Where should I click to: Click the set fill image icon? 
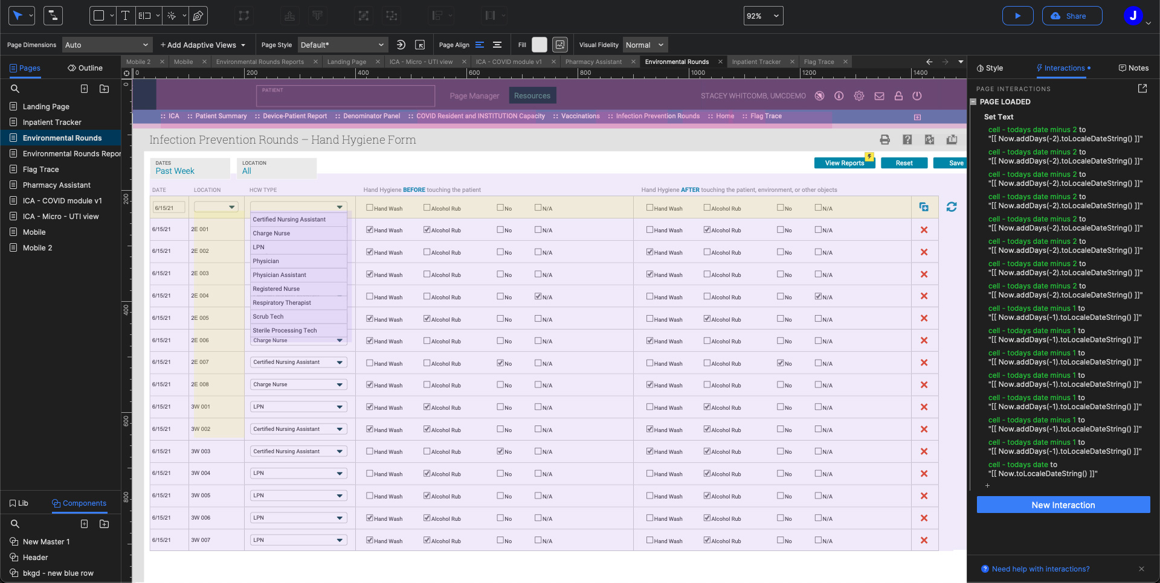560,45
